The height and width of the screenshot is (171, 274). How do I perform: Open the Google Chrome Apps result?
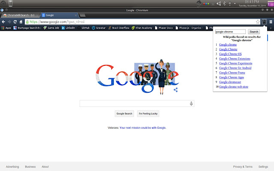[232, 77]
